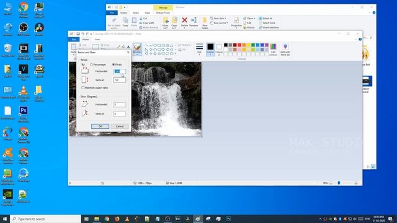
Task: Click the Paint icon in the taskbar
Action: point(198,219)
